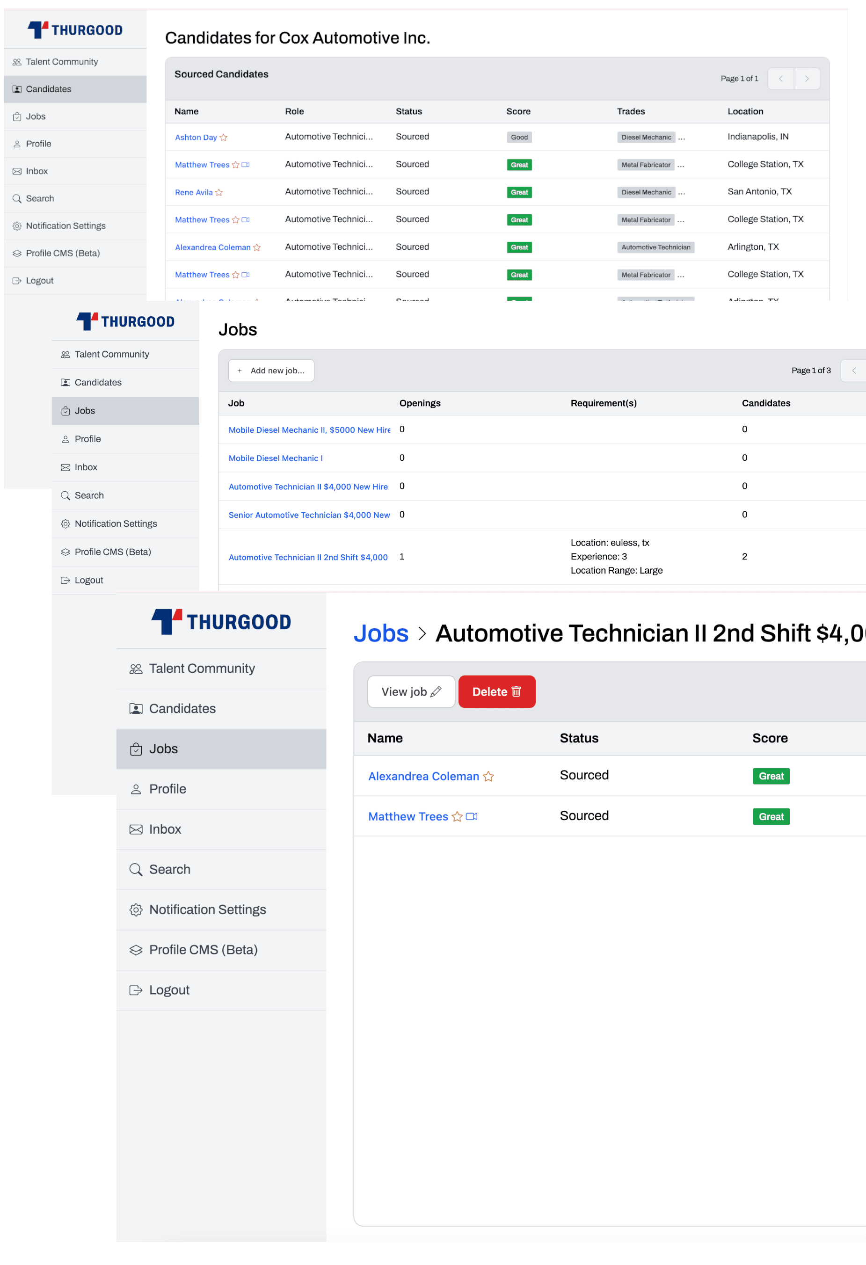This screenshot has height=1265, width=866.
Task: Click video icon beside Matthew Trees in job detail
Action: click(472, 816)
